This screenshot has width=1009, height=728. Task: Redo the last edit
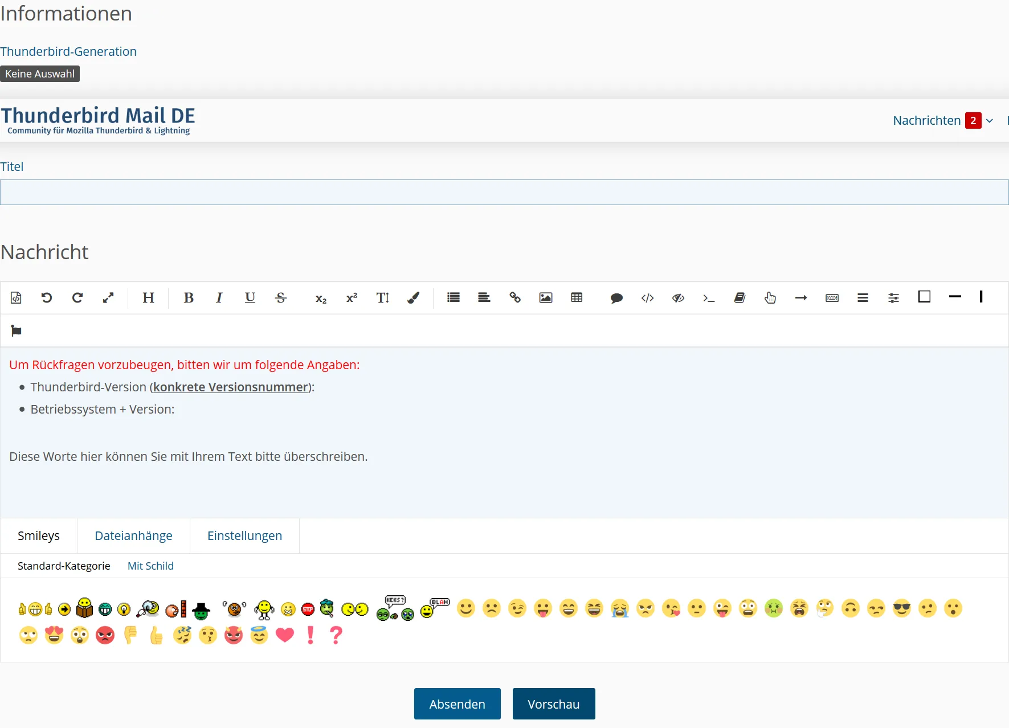coord(77,297)
